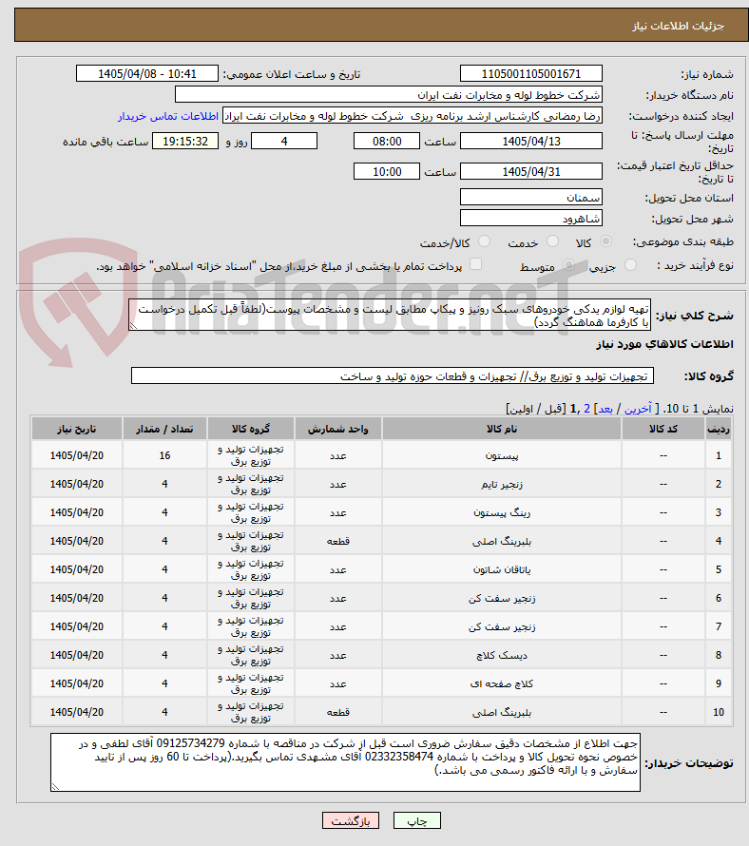Click the شرح کلی نیاز text area
The image size is (749, 846).
tap(390, 315)
